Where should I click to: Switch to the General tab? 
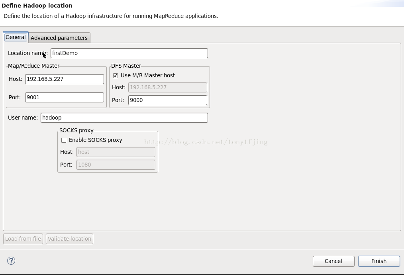coord(16,37)
